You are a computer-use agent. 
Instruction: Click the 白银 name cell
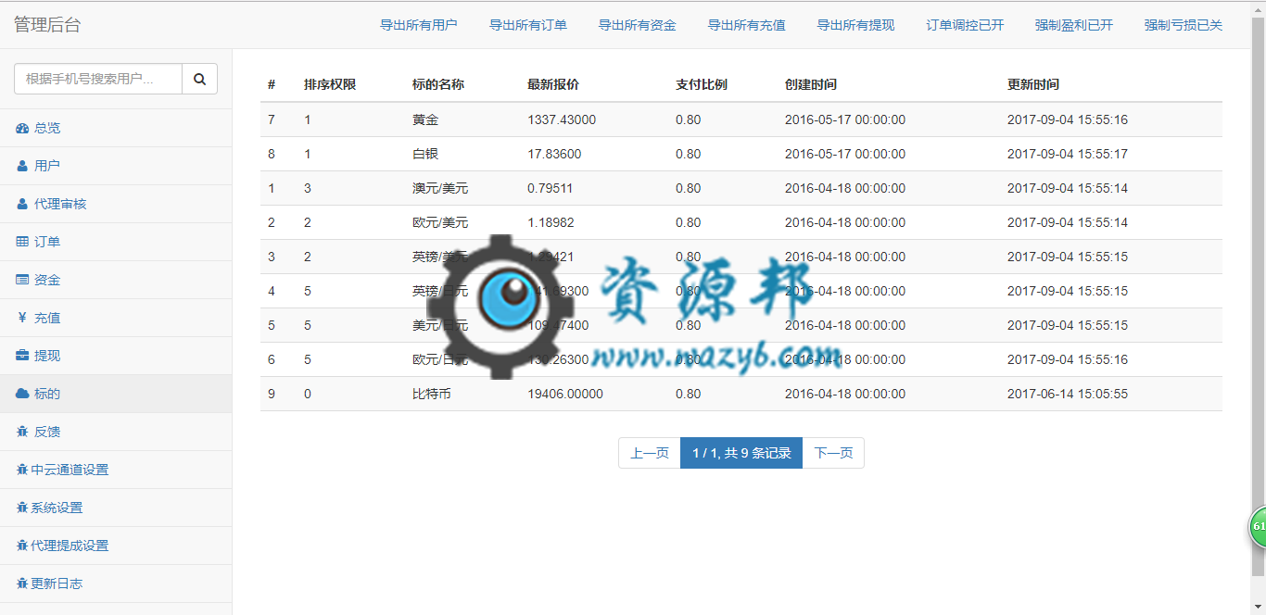[425, 154]
